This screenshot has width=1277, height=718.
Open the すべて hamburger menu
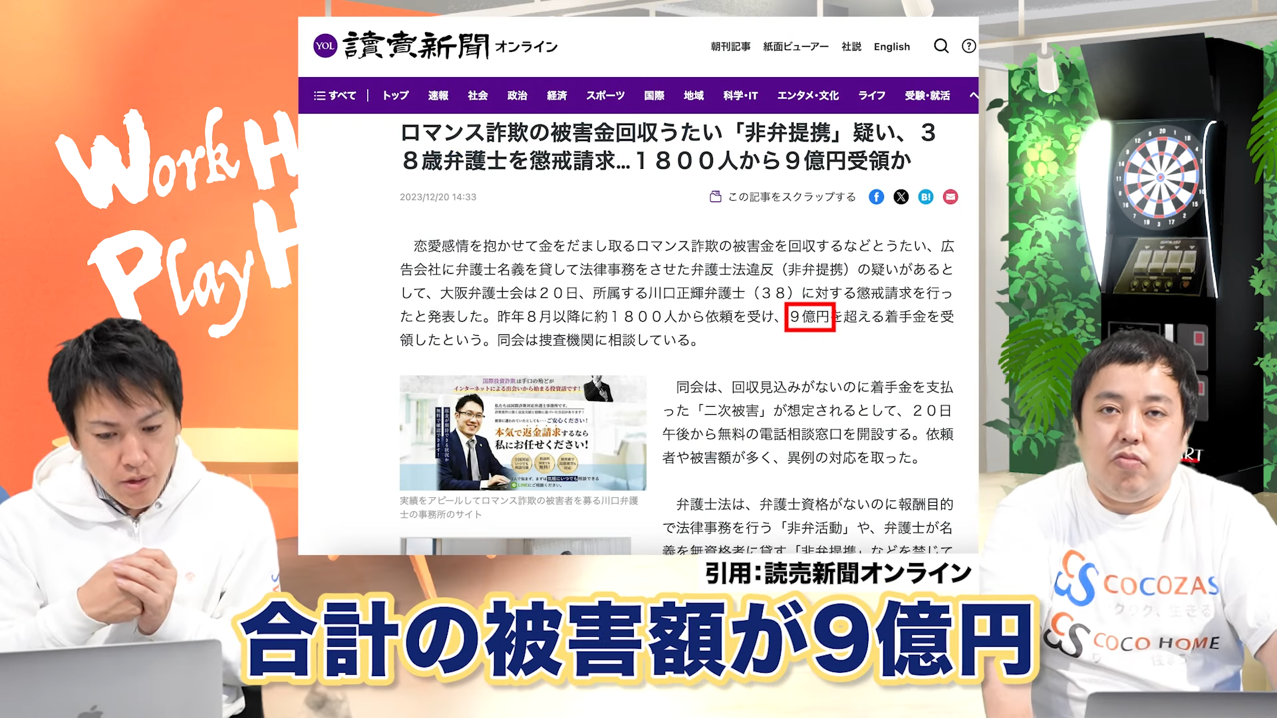click(335, 96)
